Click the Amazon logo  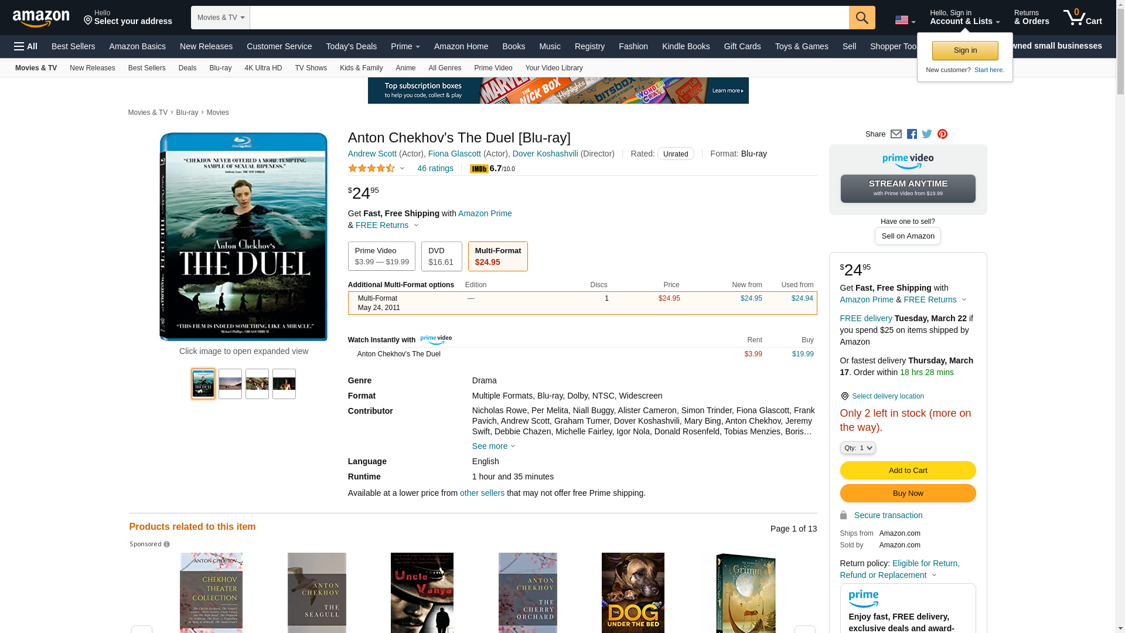[41, 19]
